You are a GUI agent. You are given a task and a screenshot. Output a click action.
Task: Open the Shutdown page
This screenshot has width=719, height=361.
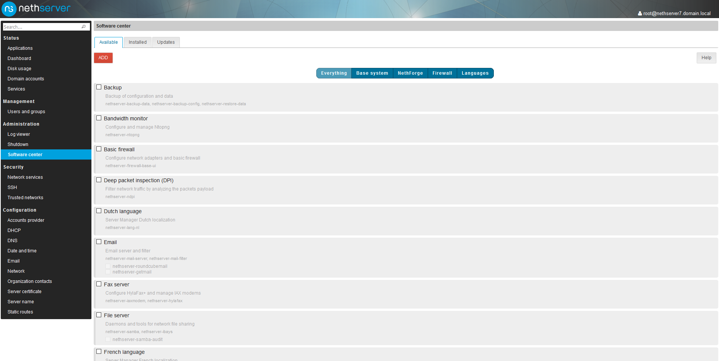pos(18,144)
